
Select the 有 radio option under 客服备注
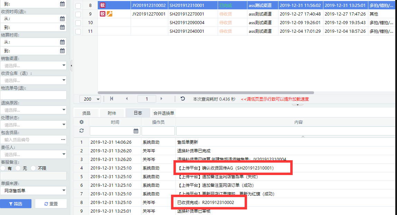(3, 168)
